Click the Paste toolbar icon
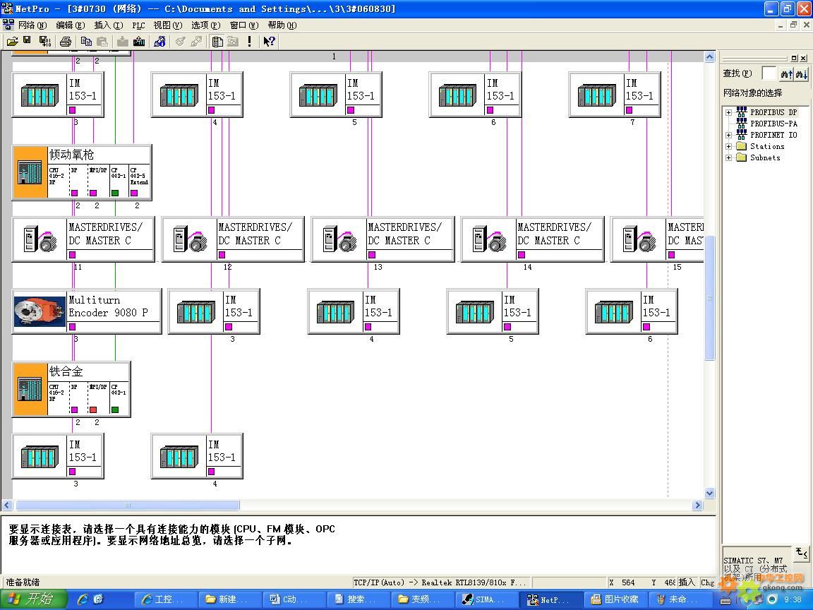 pyautogui.click(x=102, y=42)
